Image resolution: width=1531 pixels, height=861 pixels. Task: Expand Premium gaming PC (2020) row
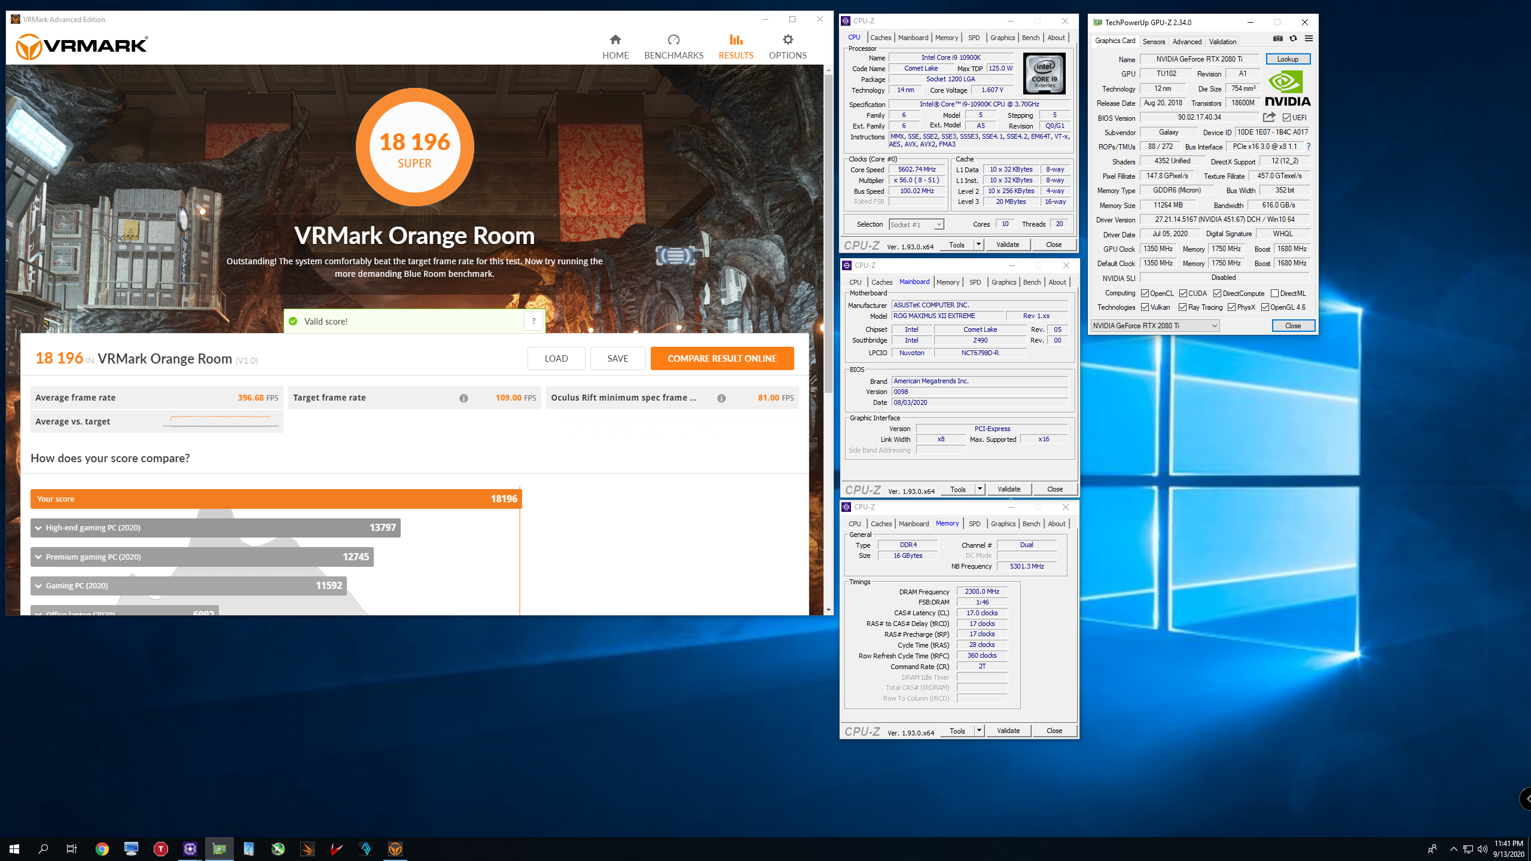[x=202, y=557]
